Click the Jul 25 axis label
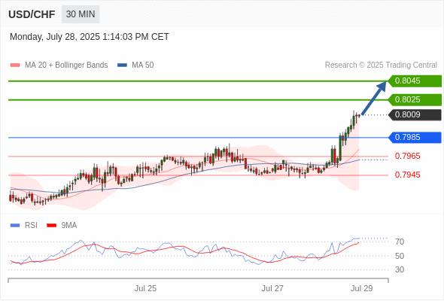The width and height of the screenshot is (444, 301). click(x=145, y=288)
